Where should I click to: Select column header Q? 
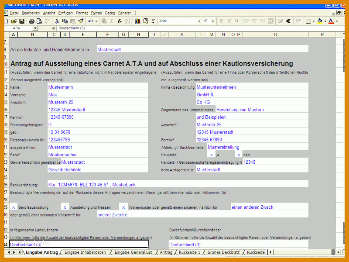click(276, 34)
